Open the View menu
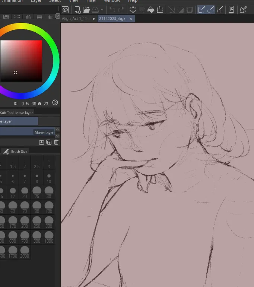 [x=73, y=1]
